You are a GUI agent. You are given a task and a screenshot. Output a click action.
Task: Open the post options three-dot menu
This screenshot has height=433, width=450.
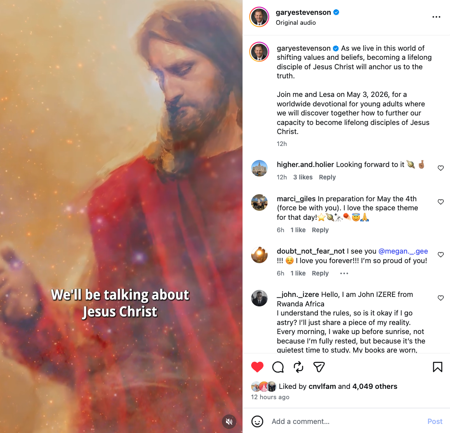pos(436,17)
